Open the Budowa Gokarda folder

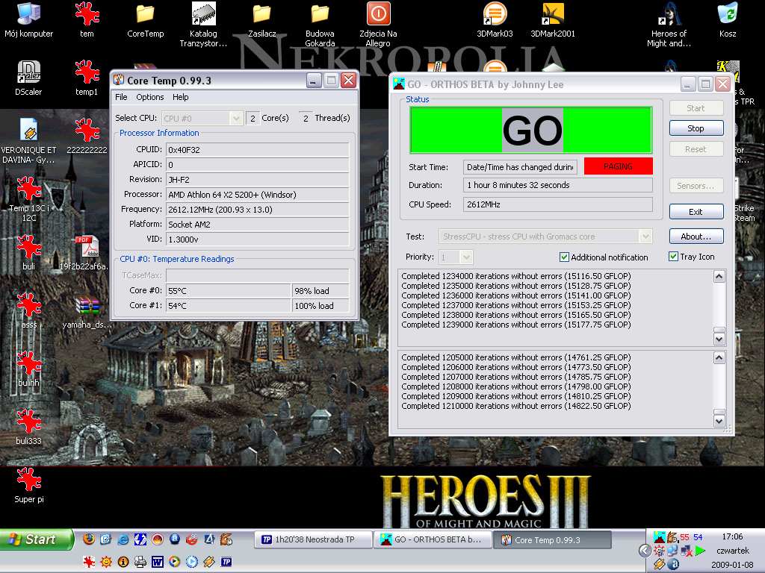tap(320, 25)
